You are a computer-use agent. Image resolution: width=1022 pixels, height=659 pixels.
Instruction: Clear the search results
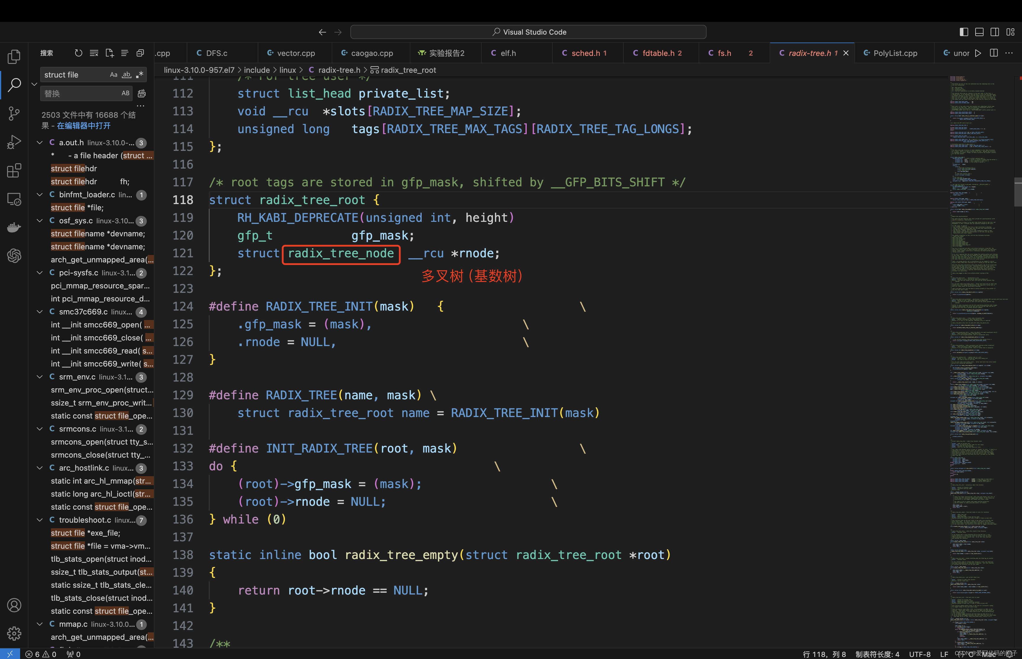pyautogui.click(x=94, y=53)
